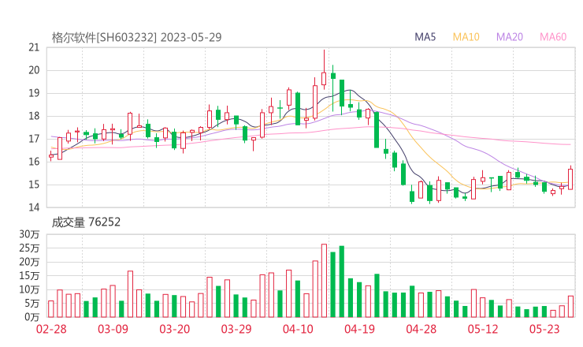Click the 0万 volume axis label
The image size is (583, 347).
[32, 317]
